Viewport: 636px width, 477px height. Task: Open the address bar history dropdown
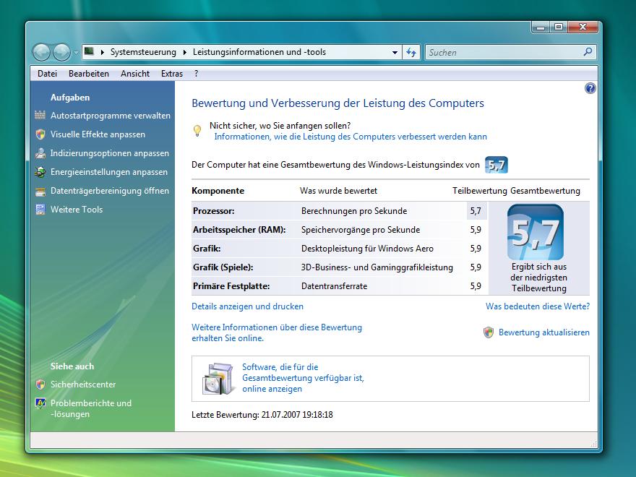pyautogui.click(x=395, y=52)
